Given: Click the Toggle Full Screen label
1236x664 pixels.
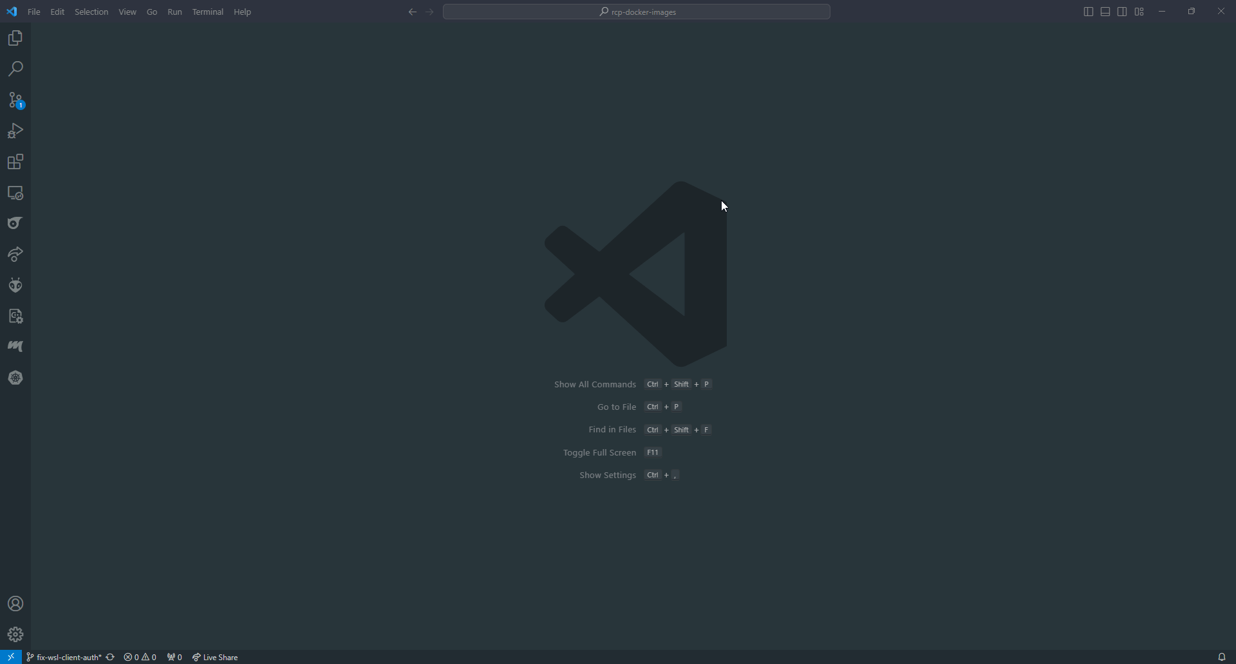Looking at the screenshot, I should [599, 452].
